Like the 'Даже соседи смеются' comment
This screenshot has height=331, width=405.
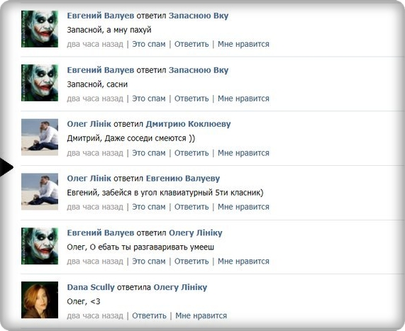coord(243,153)
